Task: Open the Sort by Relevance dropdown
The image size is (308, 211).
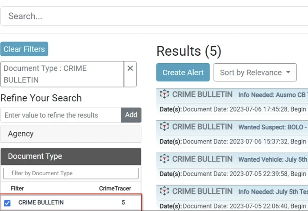Action: (255, 72)
